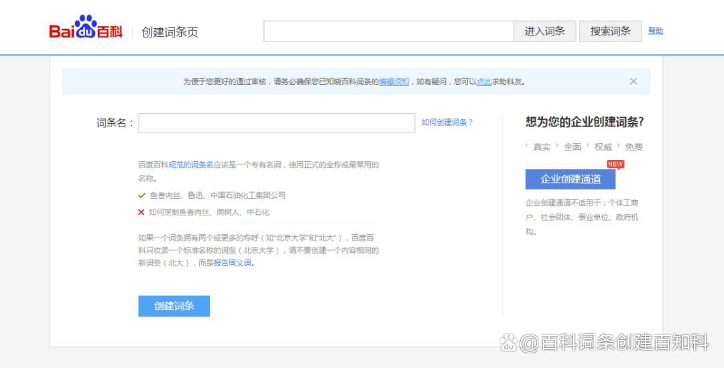Image resolution: width=724 pixels, height=368 pixels.
Task: Open the 报告同义词 link
Action: coord(233,263)
